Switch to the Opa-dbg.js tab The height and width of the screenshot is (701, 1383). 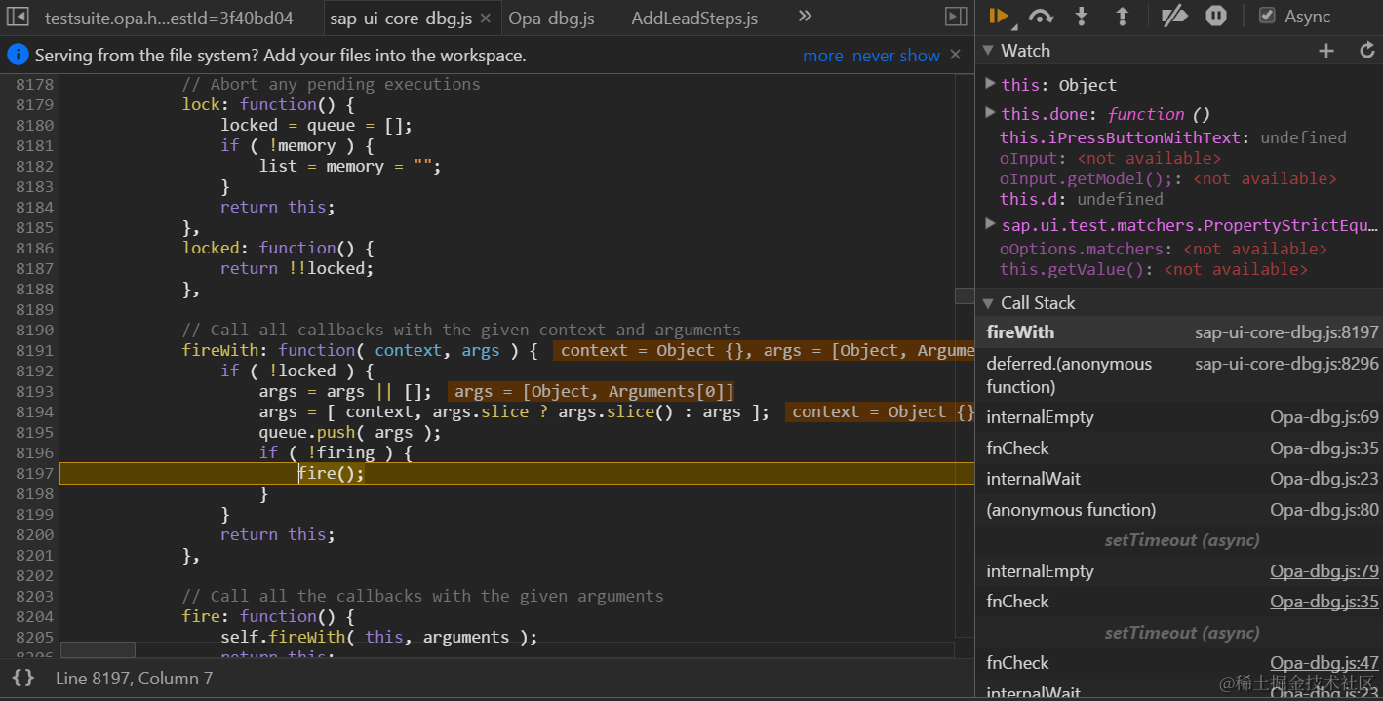click(551, 18)
